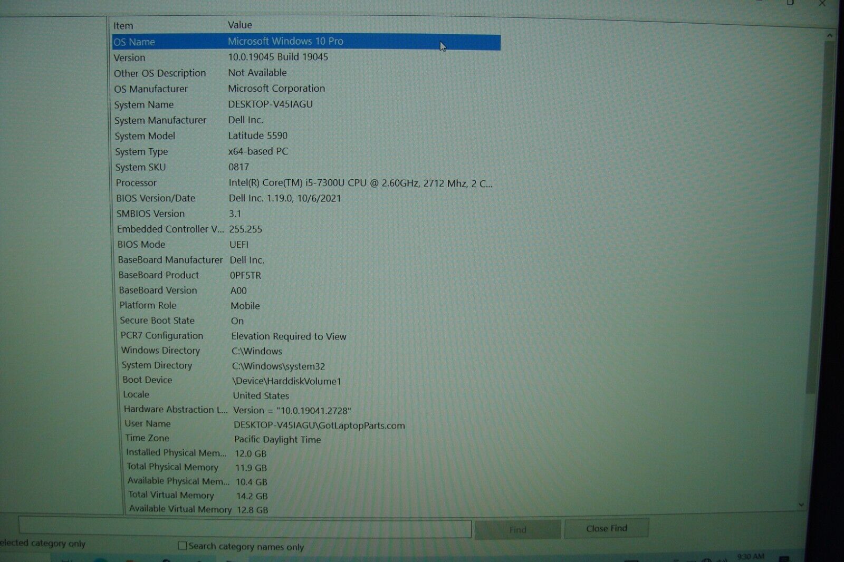Click the taskbar clock showing 9:30 AM
This screenshot has height=562, width=844.
pos(750,557)
